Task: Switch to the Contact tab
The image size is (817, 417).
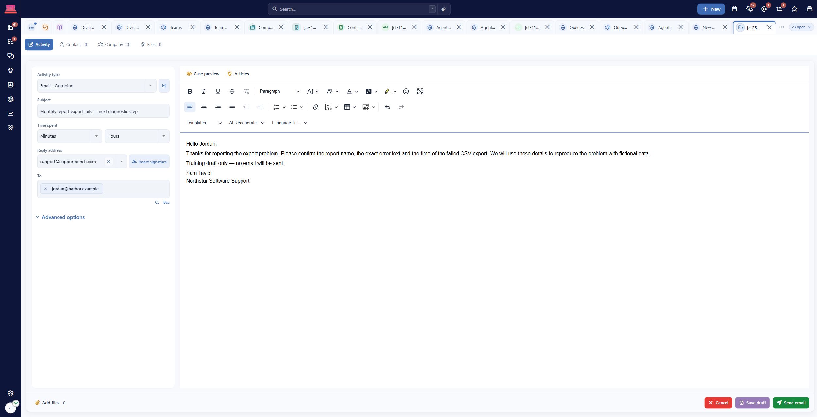Action: coord(74,45)
